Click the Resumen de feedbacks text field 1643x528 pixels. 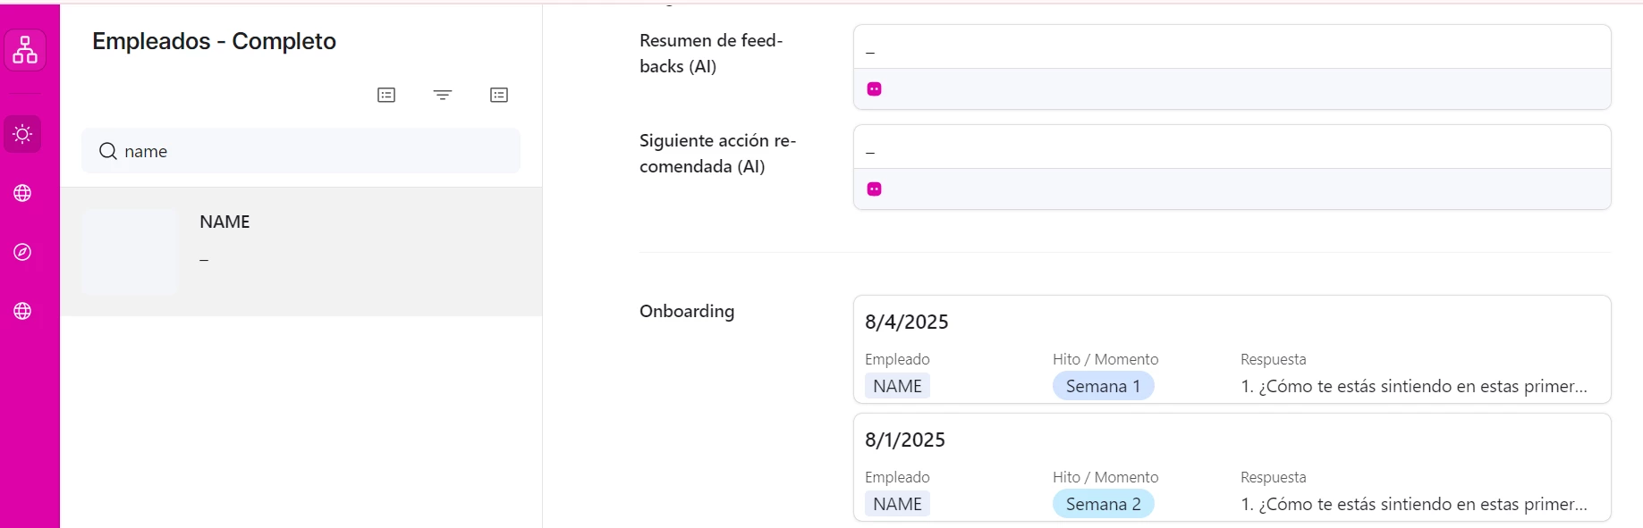[x=1232, y=47]
